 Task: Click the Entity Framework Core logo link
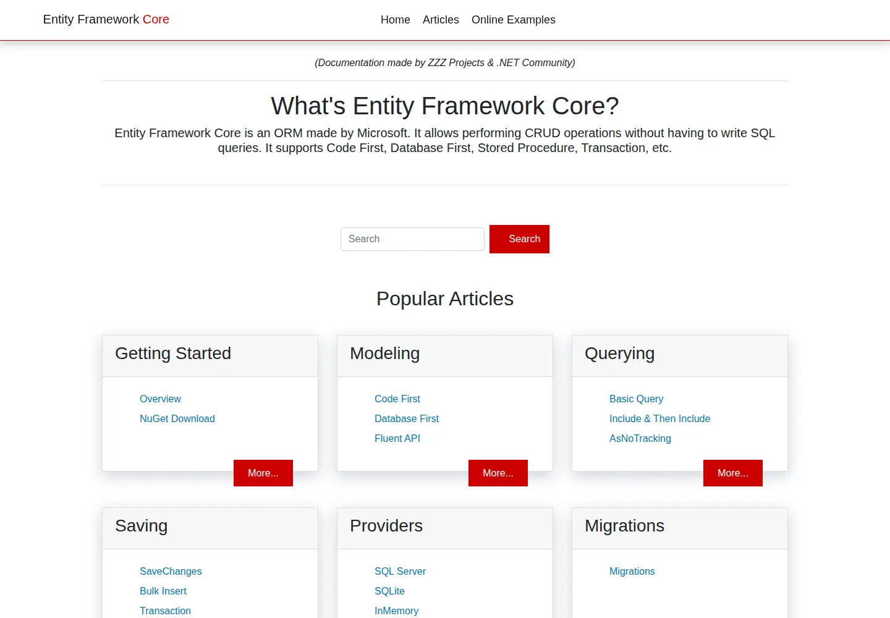[x=106, y=19]
